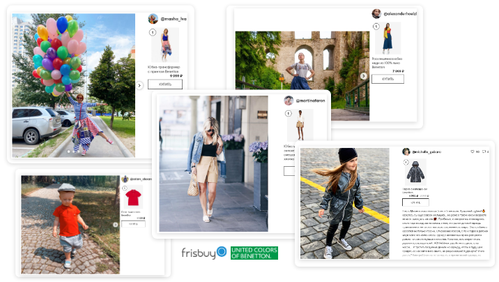This screenshot has height=282, width=499.
Task: Open the @masha_iva username link
Action: tap(174, 19)
